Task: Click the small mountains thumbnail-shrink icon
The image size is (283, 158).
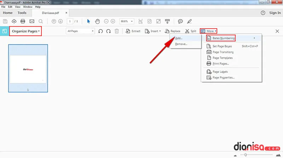Action: click(235, 155)
